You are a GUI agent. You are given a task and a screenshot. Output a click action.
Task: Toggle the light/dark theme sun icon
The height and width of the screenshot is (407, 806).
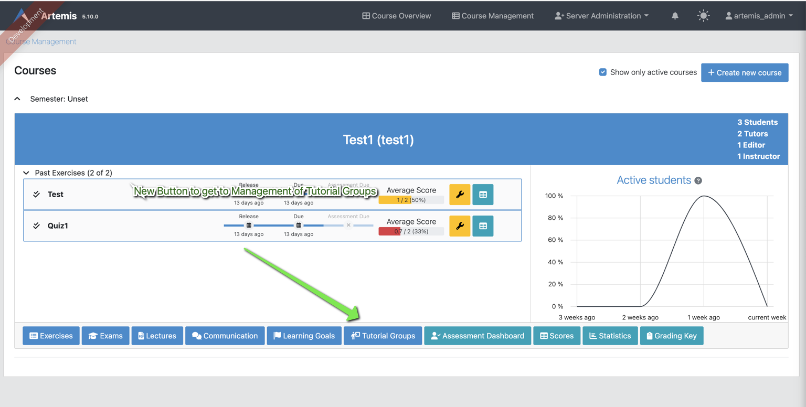(703, 16)
